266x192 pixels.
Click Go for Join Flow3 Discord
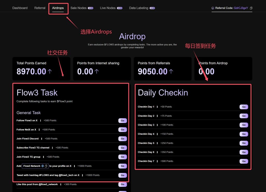[x=123, y=139]
